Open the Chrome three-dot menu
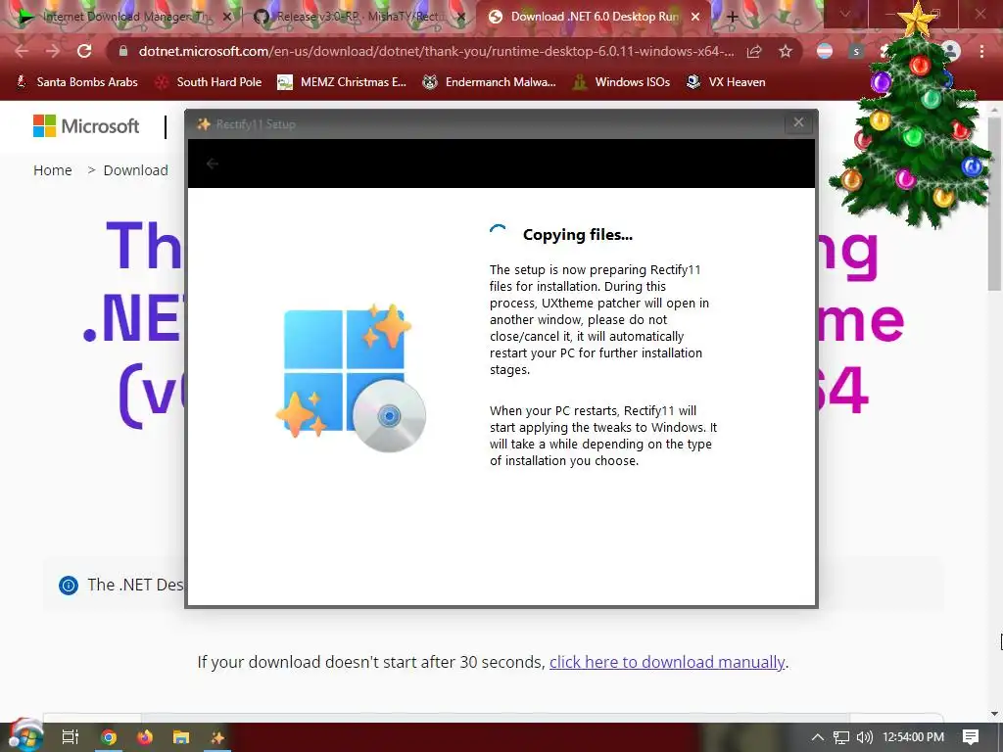This screenshot has width=1003, height=752. coord(981,51)
